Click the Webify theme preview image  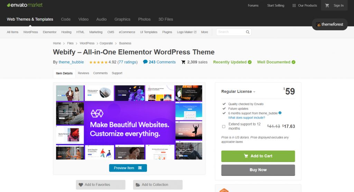click(x=129, y=122)
